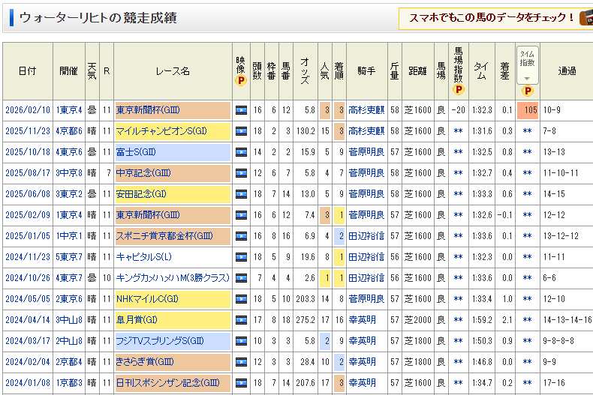The height and width of the screenshot is (395, 593).
Task: Play video icon for キャピタルS(L) row
Action: (x=240, y=257)
